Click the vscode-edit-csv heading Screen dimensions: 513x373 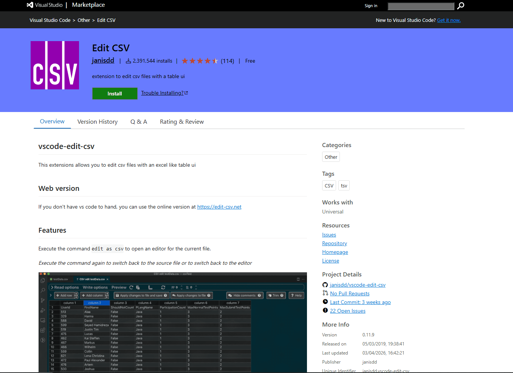(67, 146)
